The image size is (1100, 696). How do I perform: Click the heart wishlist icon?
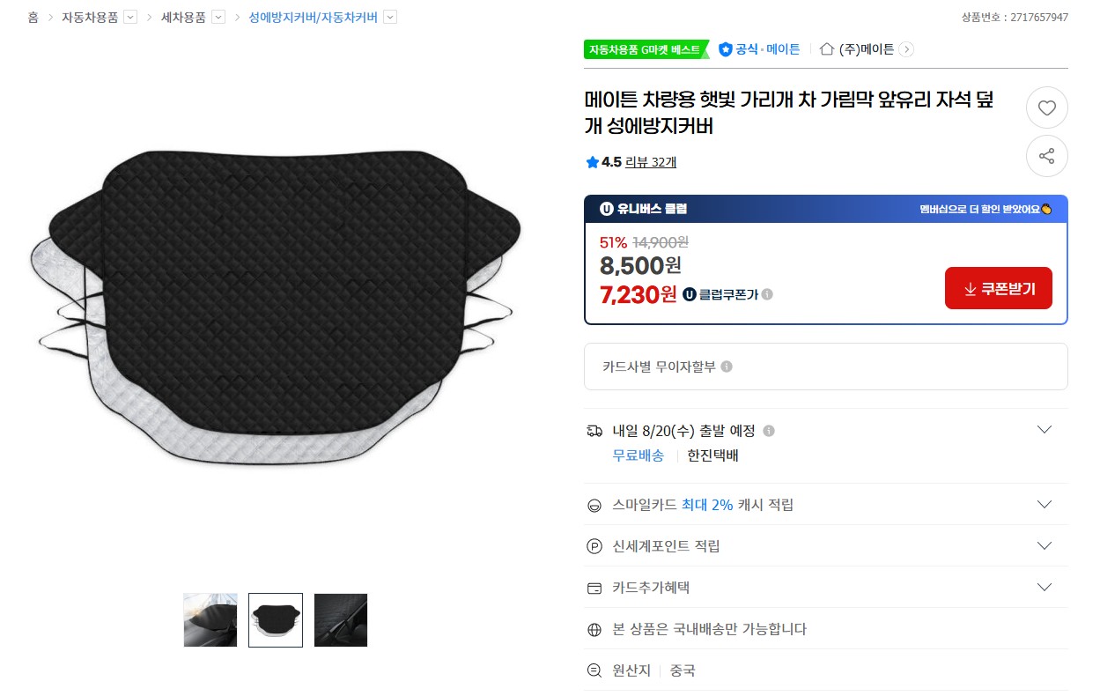[1046, 108]
